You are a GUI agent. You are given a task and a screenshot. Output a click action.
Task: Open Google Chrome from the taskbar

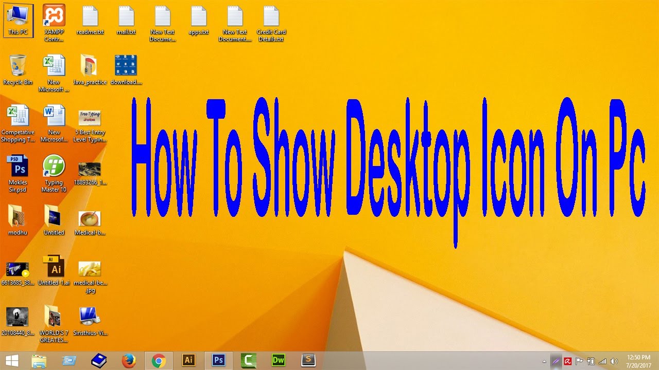158,360
